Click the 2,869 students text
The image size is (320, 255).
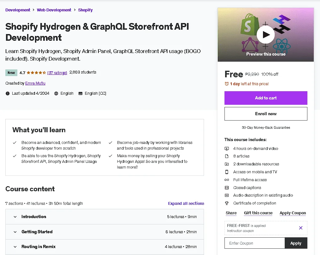point(83,72)
